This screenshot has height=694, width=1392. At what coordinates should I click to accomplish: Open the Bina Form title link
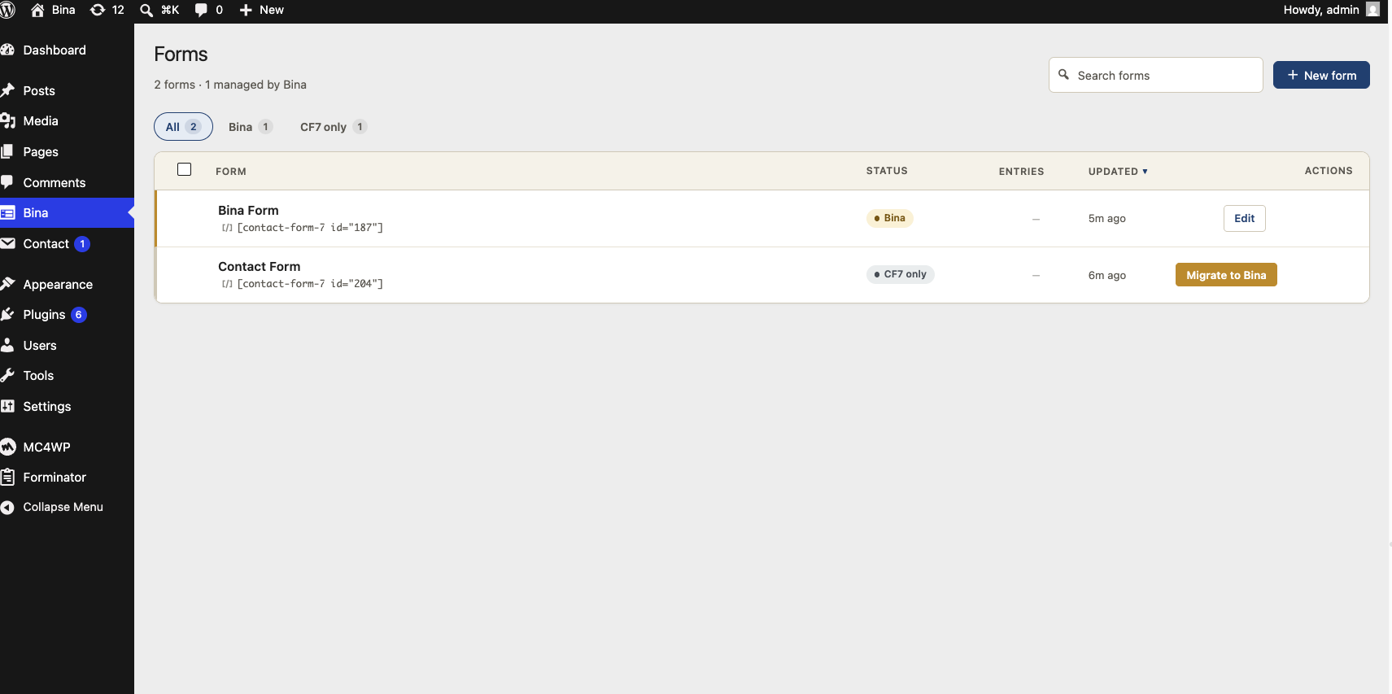coord(248,210)
